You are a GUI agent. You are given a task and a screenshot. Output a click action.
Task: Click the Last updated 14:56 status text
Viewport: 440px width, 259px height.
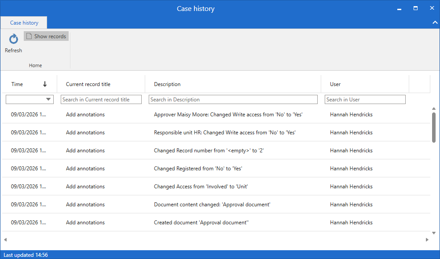[x=26, y=255]
